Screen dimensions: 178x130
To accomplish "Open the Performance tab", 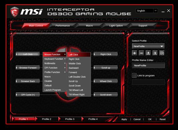I will point(63,26).
